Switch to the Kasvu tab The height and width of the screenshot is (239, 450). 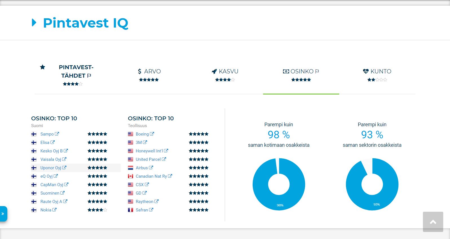tap(225, 75)
